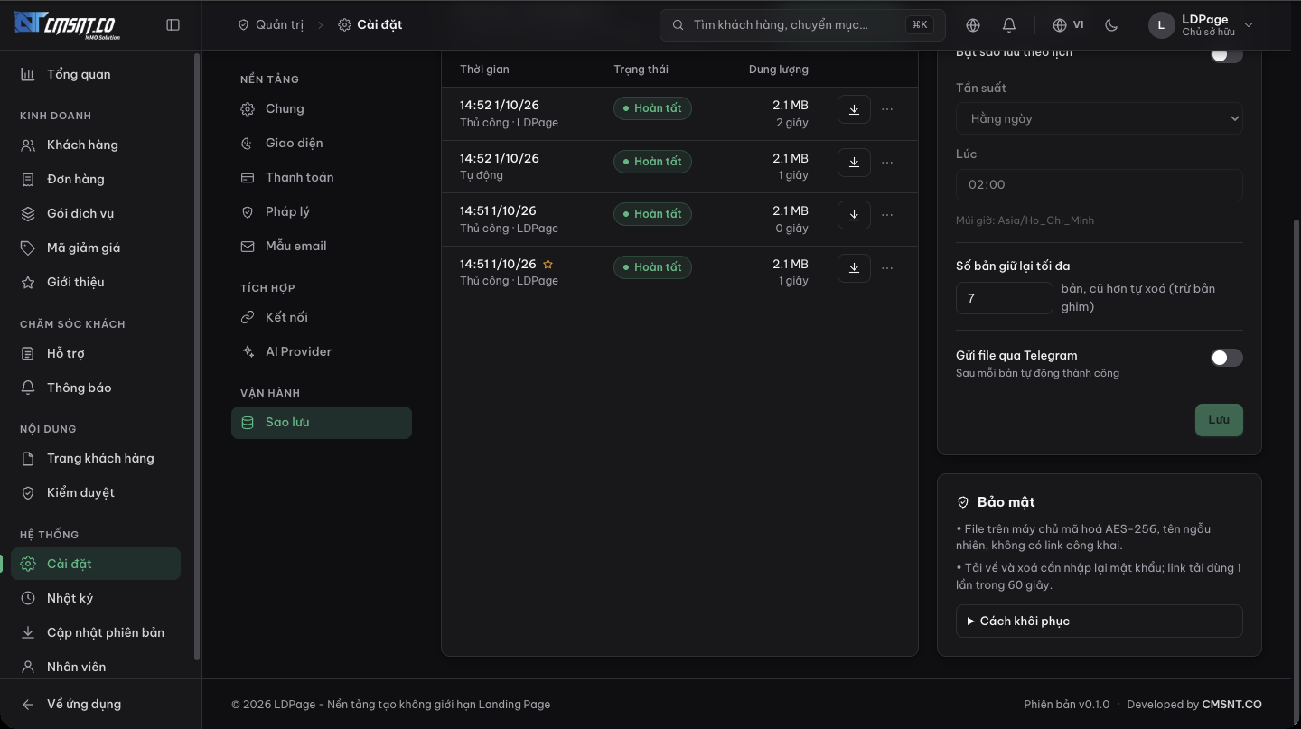Open more options for the Tự động backup
This screenshot has height=729, width=1301.
tap(887, 163)
